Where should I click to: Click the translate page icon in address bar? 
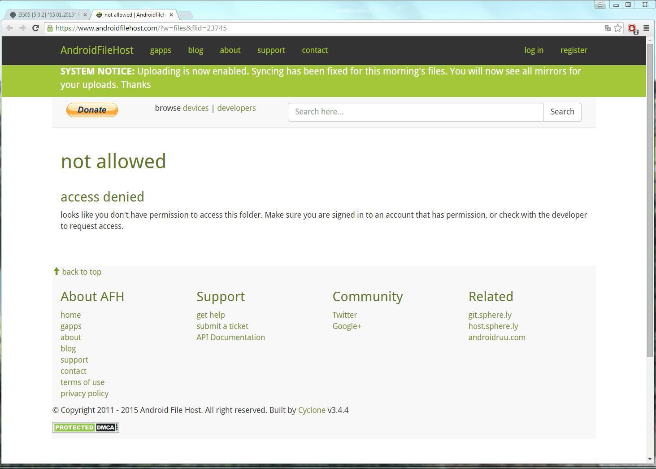608,28
